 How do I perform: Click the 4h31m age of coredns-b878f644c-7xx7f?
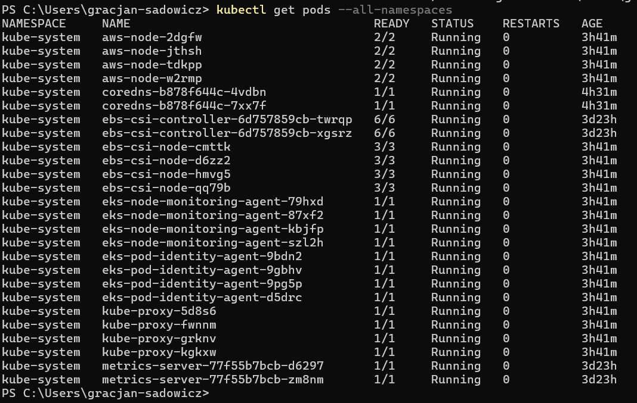point(599,106)
